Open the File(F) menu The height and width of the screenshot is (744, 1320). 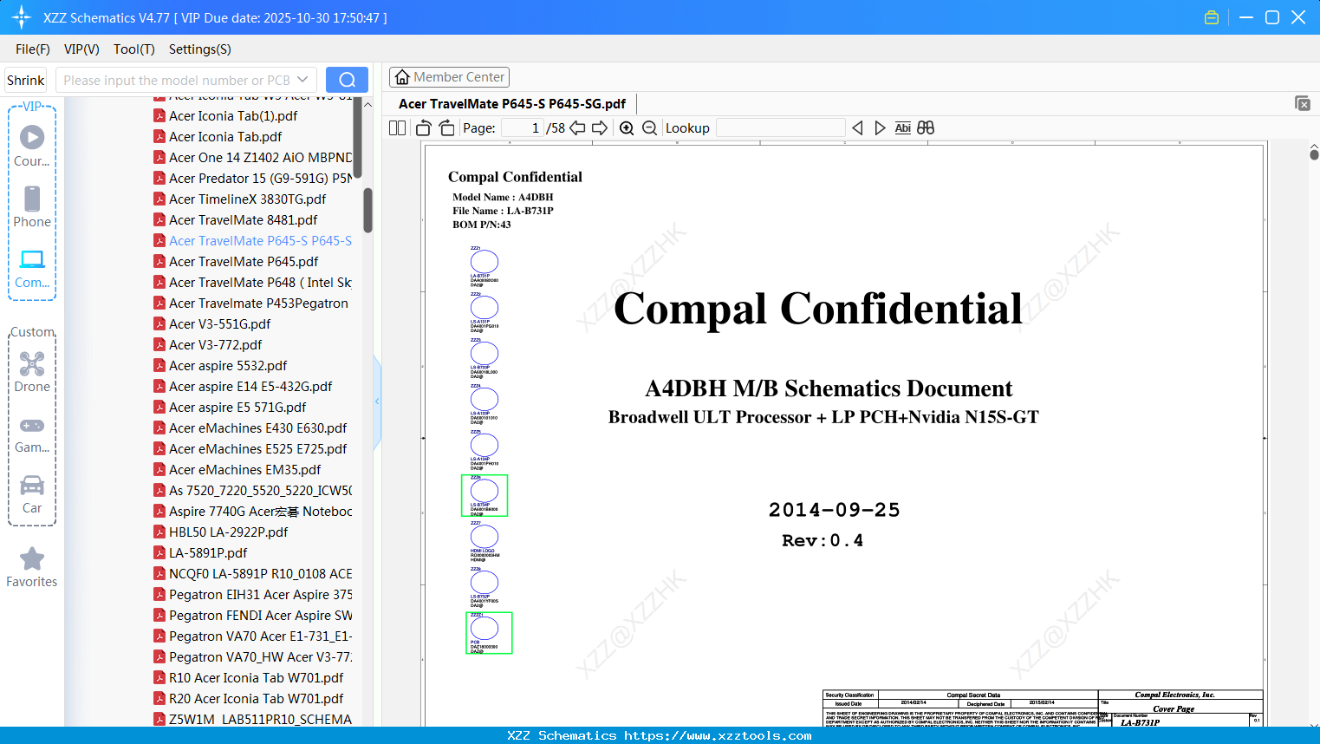click(33, 49)
